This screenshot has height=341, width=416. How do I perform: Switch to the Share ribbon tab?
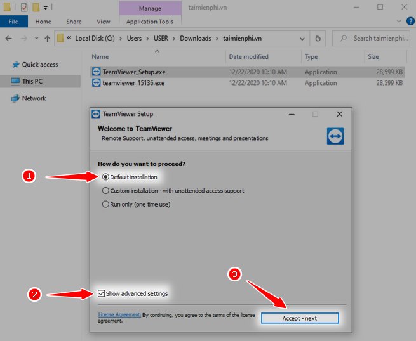pyautogui.click(x=74, y=22)
